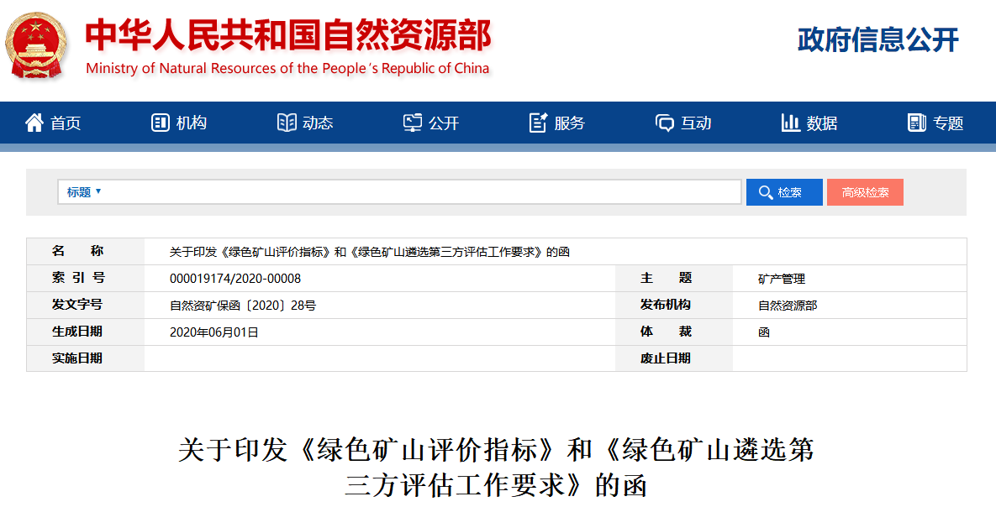Click the bar chart icon beside 数据
996x507 pixels.
[x=790, y=123]
